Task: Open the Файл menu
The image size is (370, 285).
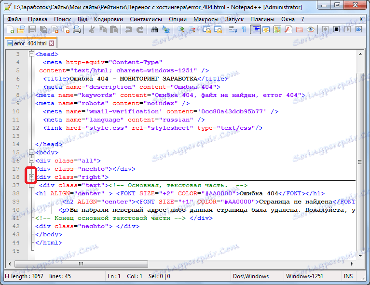Action: click(14, 19)
